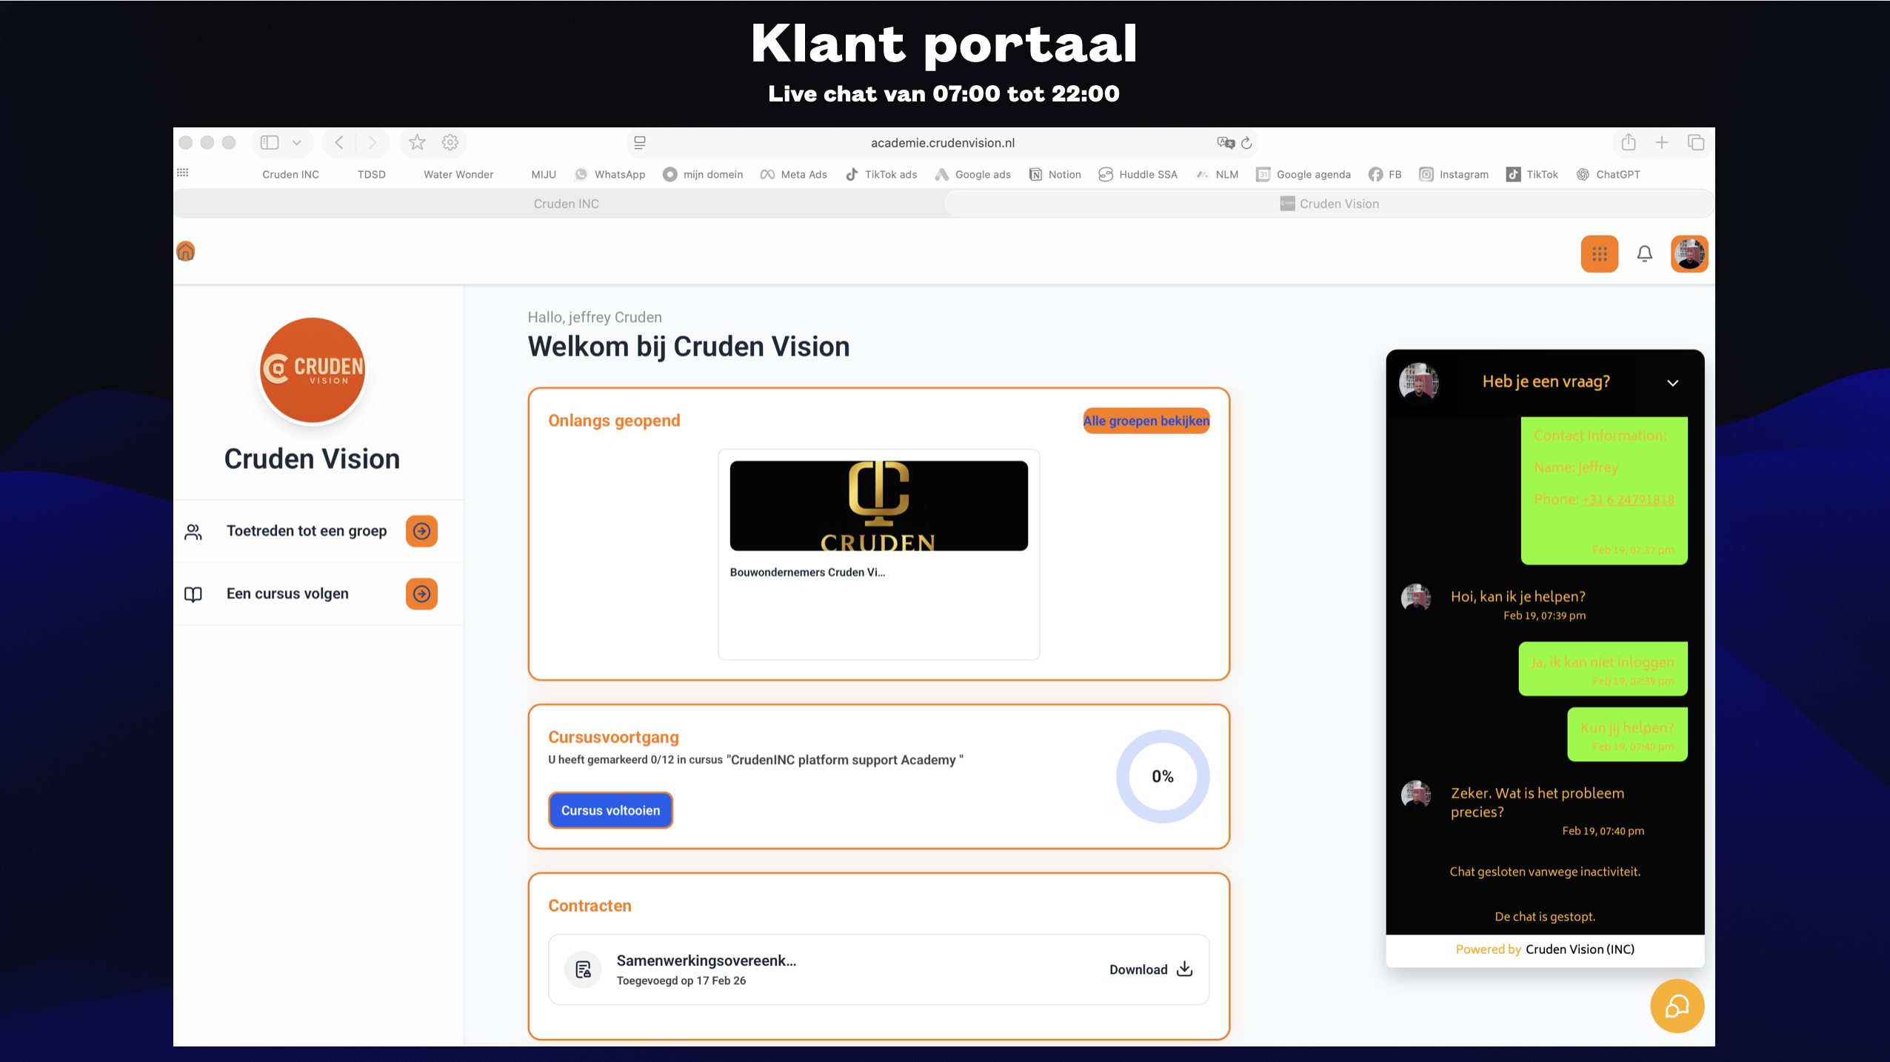Click the academie.crudenvision.nl address bar
Screen dimensions: 1890x1062
pyautogui.click(x=942, y=142)
